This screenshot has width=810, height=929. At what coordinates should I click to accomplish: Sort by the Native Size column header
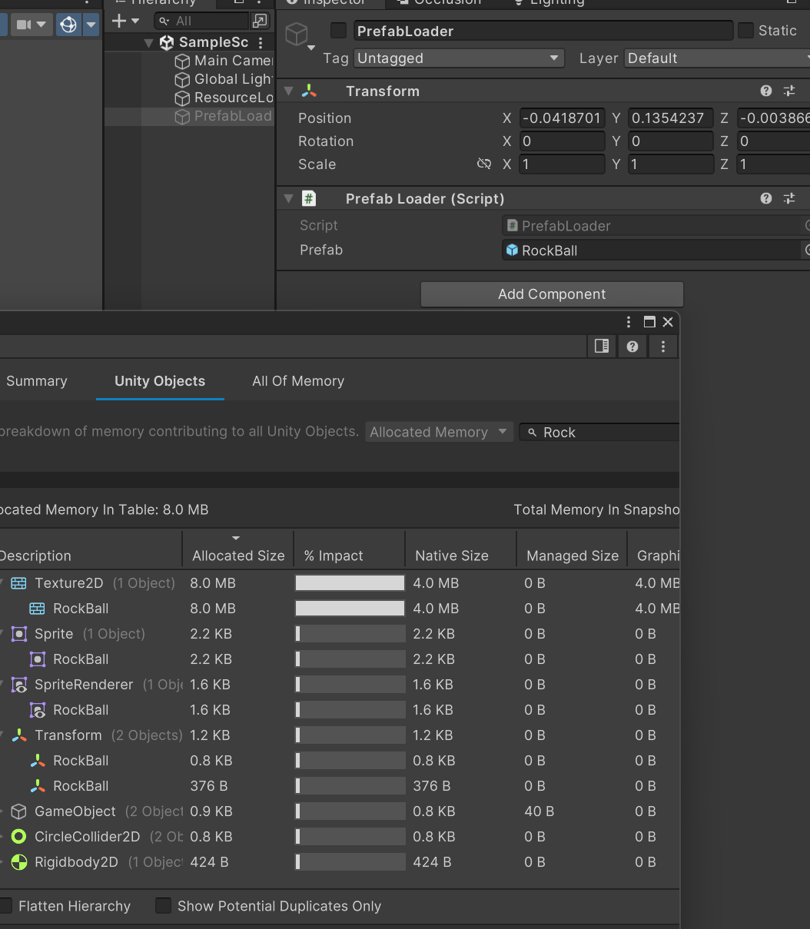(451, 556)
